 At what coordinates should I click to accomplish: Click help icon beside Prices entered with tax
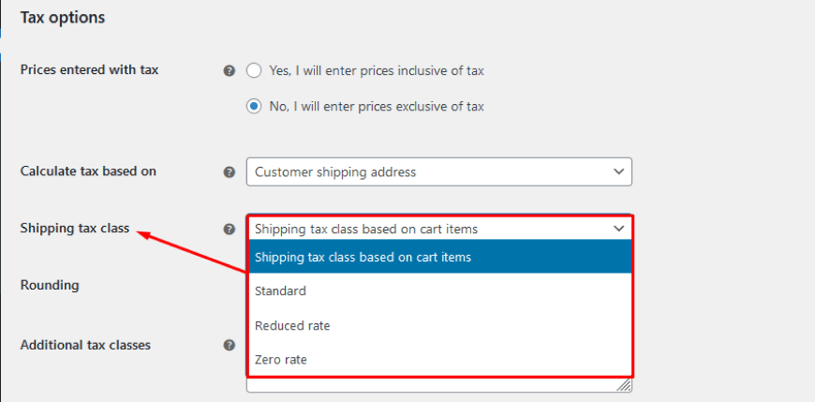coord(229,70)
